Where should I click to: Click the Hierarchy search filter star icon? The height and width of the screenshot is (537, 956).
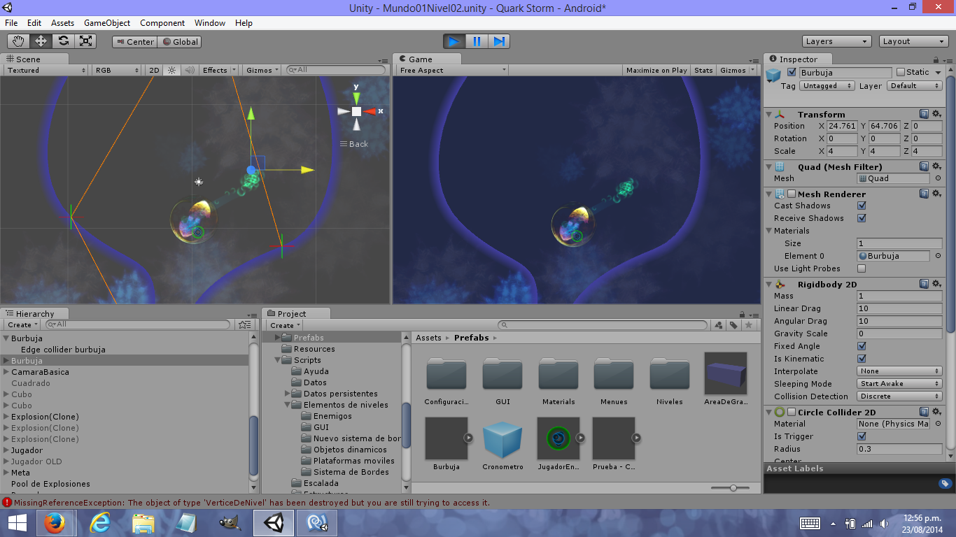tap(244, 324)
